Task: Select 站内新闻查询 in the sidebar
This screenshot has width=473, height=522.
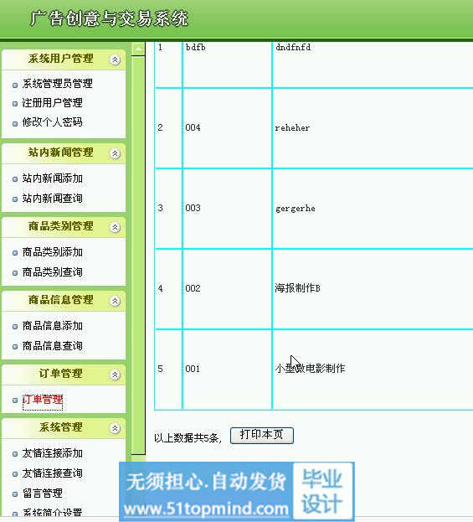Action: tap(52, 199)
